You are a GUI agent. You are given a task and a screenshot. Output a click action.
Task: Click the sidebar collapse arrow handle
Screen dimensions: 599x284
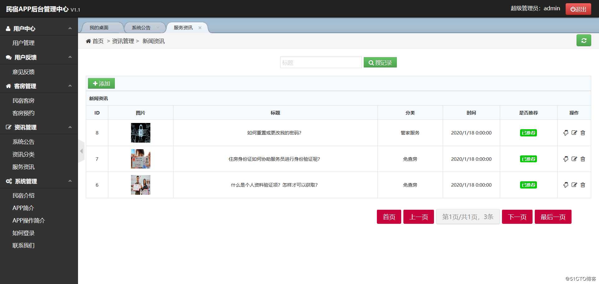(81, 151)
